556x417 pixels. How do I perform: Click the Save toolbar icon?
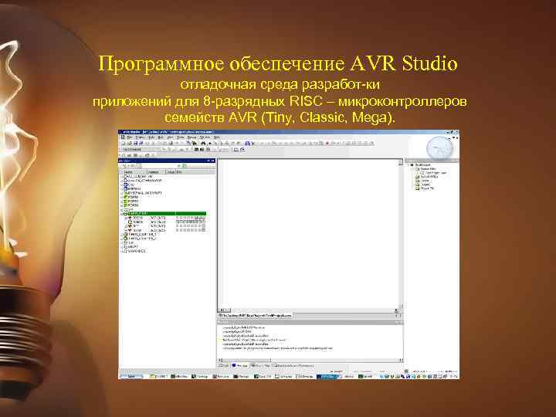point(135,144)
